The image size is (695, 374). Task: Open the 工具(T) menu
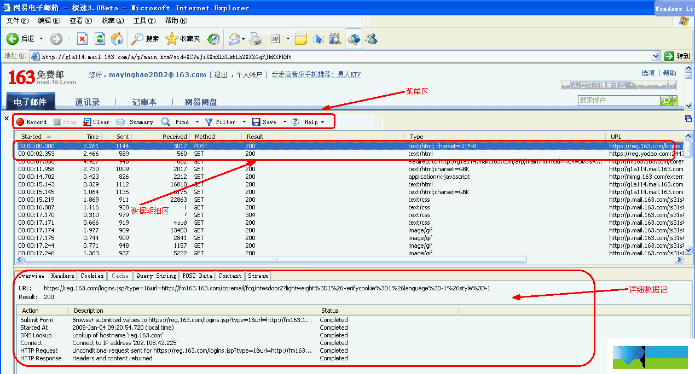coord(144,21)
